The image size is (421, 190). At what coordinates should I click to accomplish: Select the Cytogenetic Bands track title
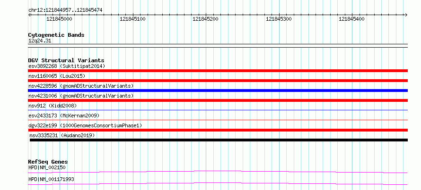point(56,35)
